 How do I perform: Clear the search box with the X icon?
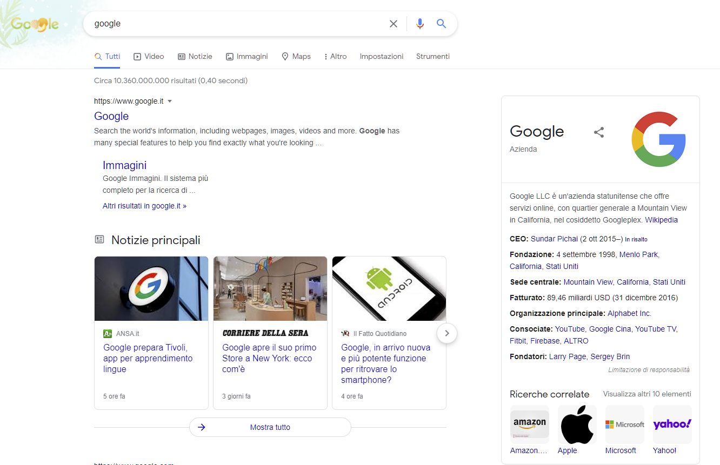(394, 24)
